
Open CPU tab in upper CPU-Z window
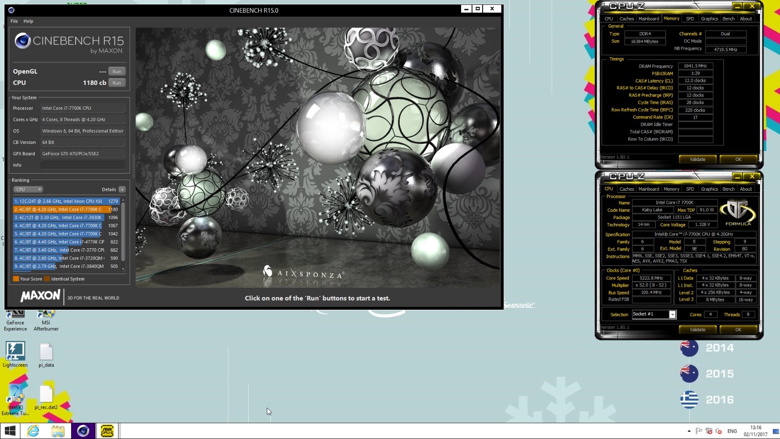609,19
